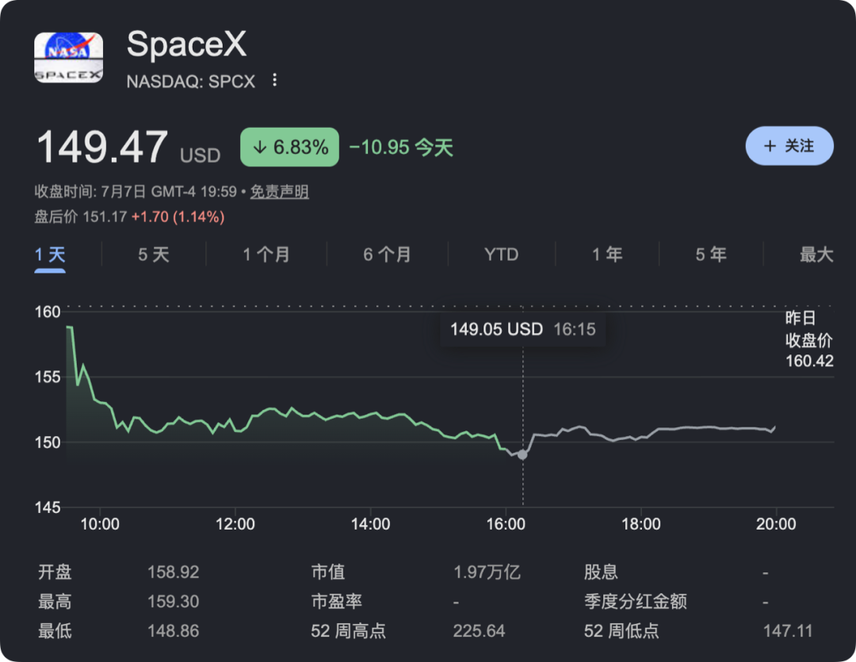Click the 季度分红金额 label
The width and height of the screenshot is (856, 662).
636,602
